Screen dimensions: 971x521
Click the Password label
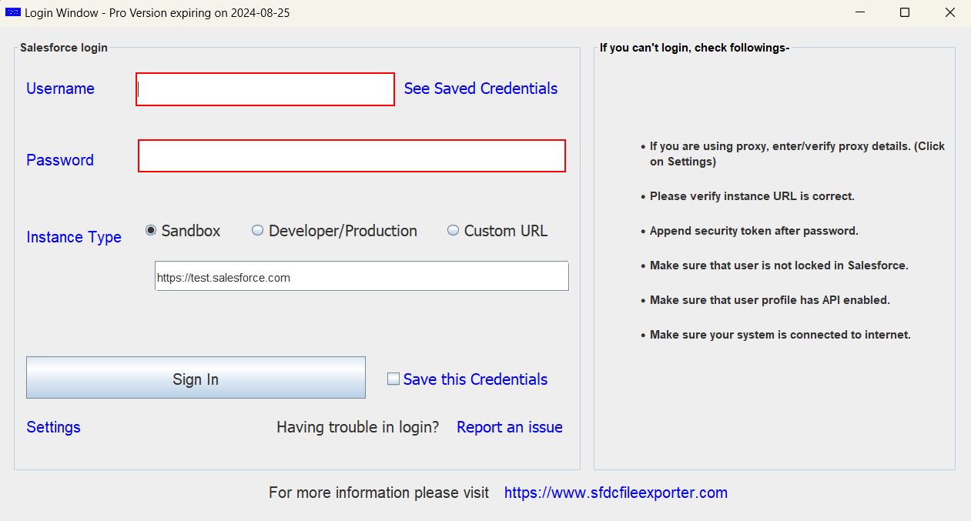[x=59, y=160]
